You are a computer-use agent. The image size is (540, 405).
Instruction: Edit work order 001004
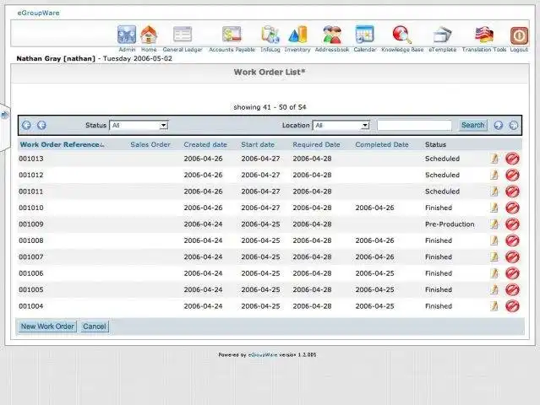494,306
